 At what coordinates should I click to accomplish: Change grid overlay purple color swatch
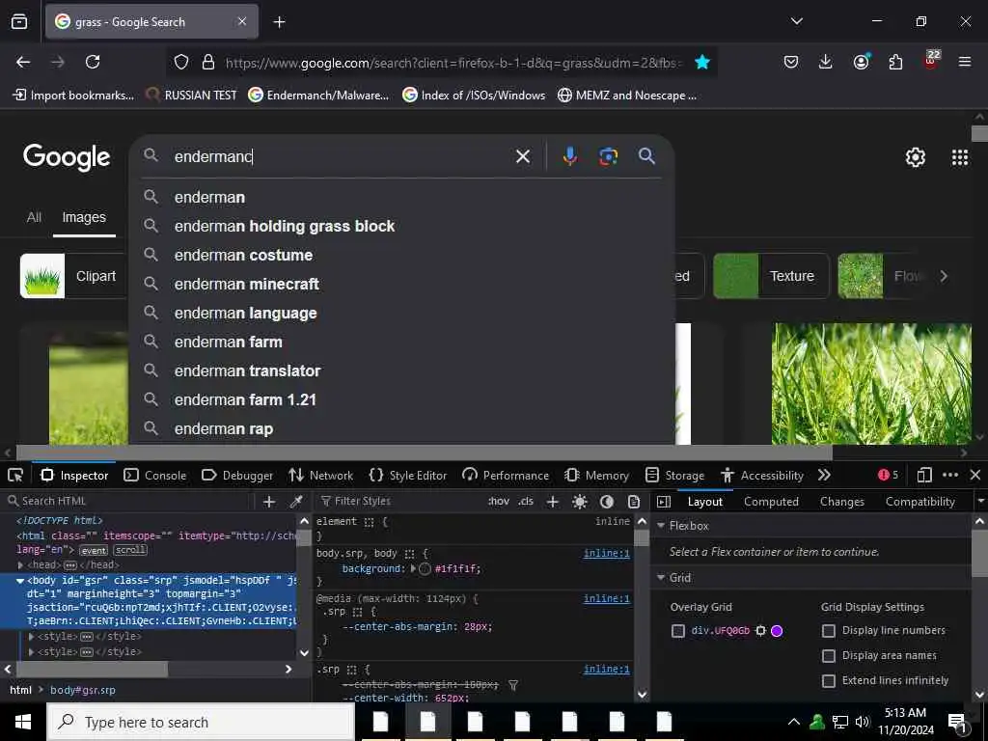tap(777, 631)
